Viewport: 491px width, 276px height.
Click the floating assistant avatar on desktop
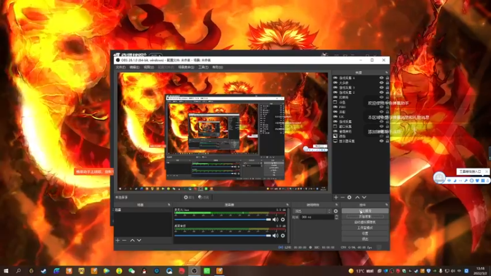pyautogui.click(x=439, y=177)
